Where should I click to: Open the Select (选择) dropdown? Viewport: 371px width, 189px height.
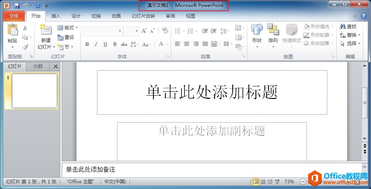click(350, 44)
